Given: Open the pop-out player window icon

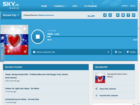Looking at the screenshot, I should click(134, 15).
